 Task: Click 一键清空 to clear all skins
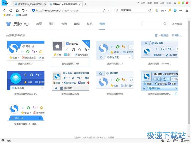[162, 35]
